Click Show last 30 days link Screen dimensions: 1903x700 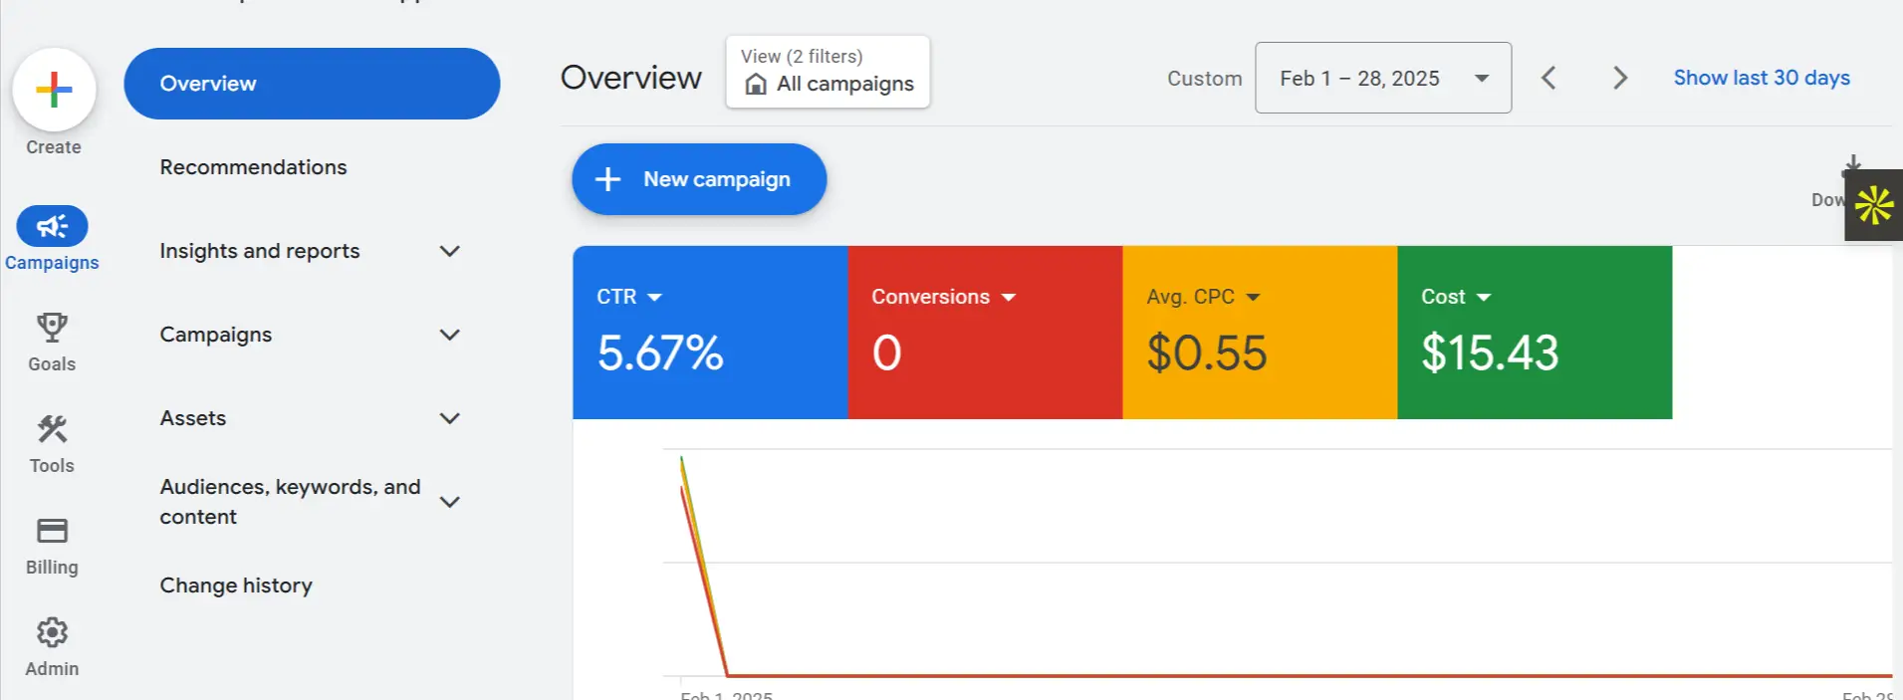point(1761,78)
